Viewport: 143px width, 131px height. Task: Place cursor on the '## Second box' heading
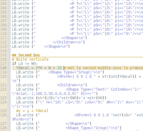pos(26,55)
